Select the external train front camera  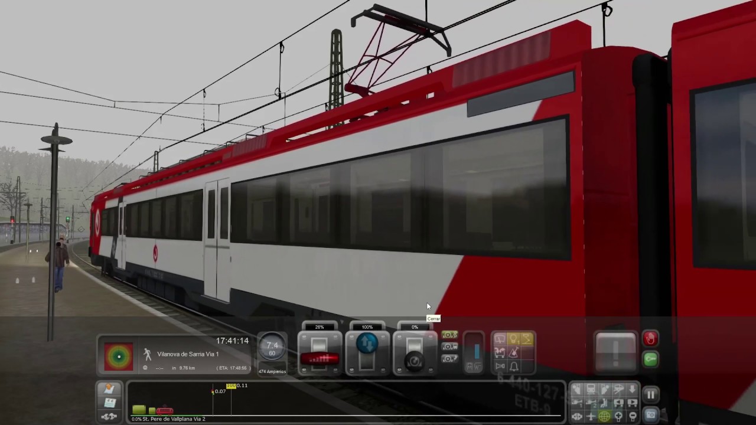pyautogui.click(x=591, y=389)
